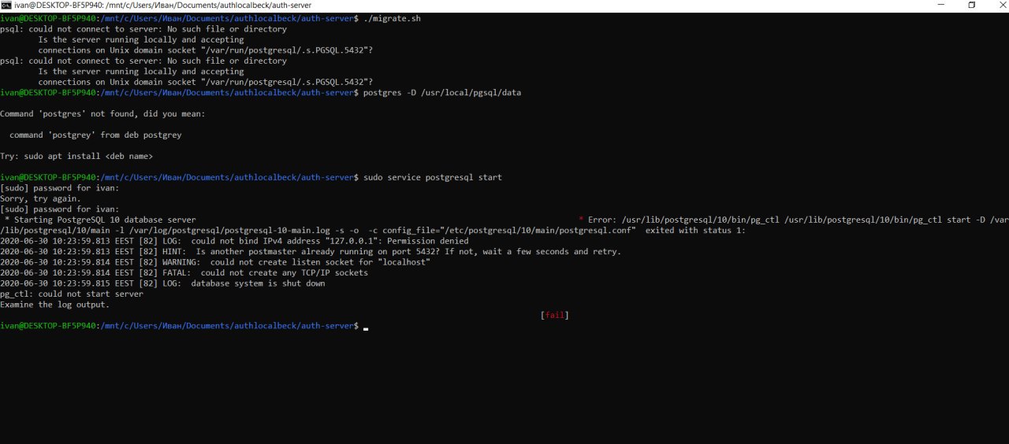The width and height of the screenshot is (1009, 444).
Task: Click the LOG line 'could not bind IPv4 address'
Action: 234,242
